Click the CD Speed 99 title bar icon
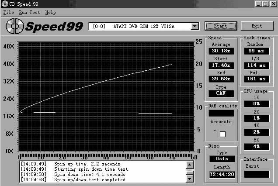278x186 pixels. [5, 4]
